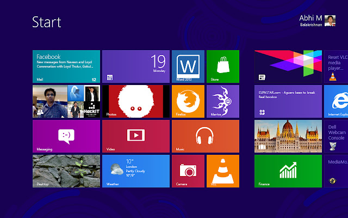Viewport: 348px width, 218px height.
Task: Open the People tile with contact photos
Action: (66, 101)
